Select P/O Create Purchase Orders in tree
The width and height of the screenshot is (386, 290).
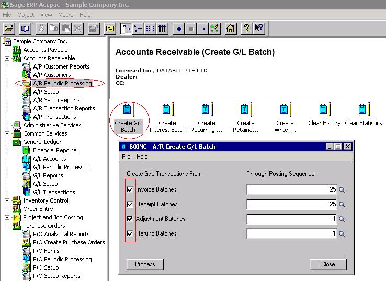[x=69, y=242]
